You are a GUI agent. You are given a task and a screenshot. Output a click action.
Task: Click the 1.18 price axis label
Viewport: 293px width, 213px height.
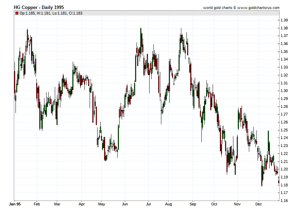pos(284,185)
